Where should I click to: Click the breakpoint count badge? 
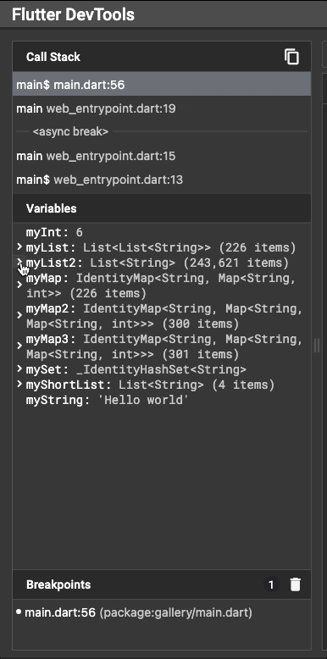click(x=271, y=584)
